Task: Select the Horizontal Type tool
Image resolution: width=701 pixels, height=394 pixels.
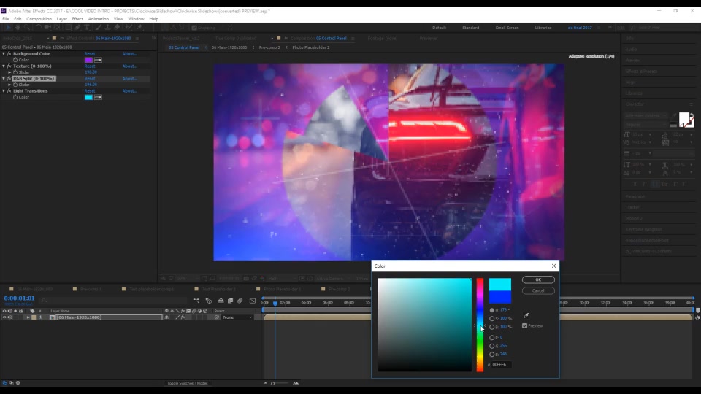Action: tap(87, 27)
